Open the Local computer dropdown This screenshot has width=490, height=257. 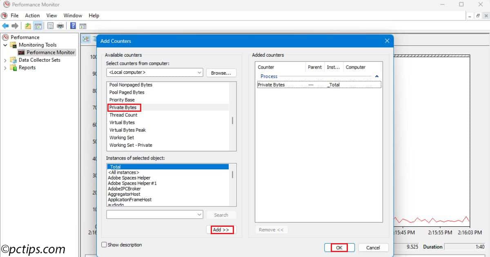[154, 72]
